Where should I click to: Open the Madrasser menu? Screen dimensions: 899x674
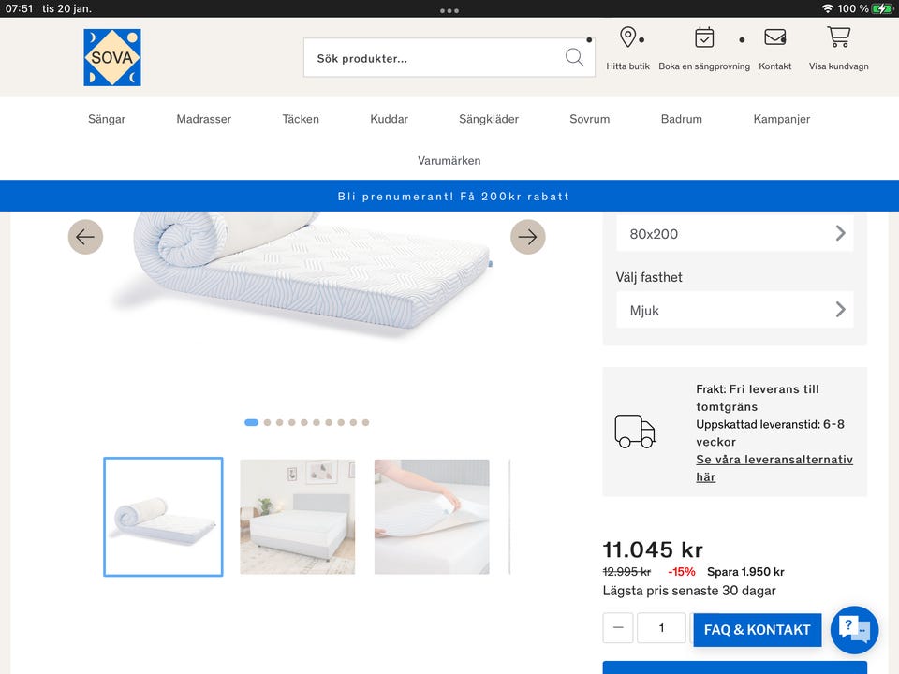tap(203, 119)
